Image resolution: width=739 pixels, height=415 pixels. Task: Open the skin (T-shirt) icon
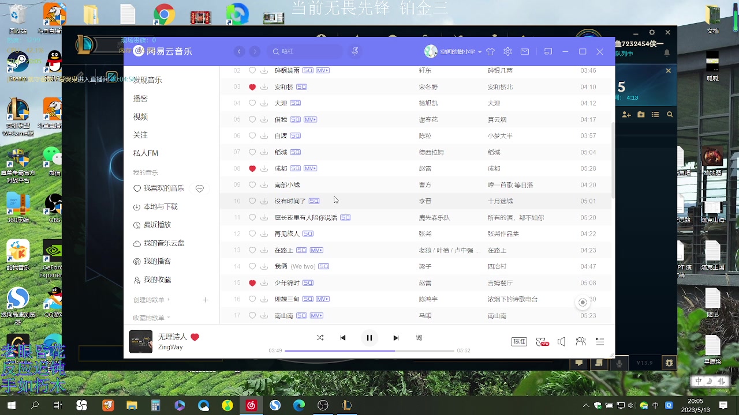point(490,51)
